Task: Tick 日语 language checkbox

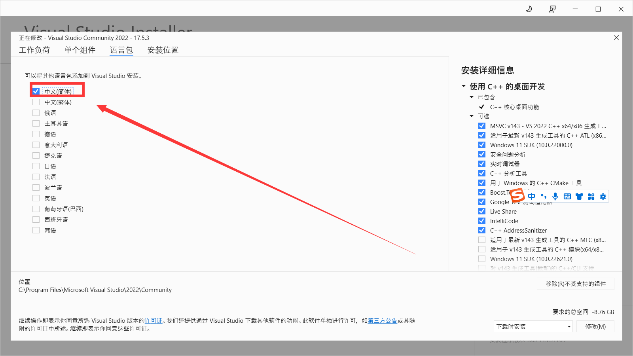Action: [36, 166]
